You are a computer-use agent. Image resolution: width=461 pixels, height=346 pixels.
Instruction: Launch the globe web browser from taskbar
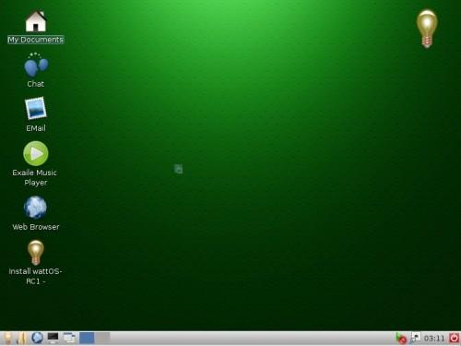[x=37, y=339]
